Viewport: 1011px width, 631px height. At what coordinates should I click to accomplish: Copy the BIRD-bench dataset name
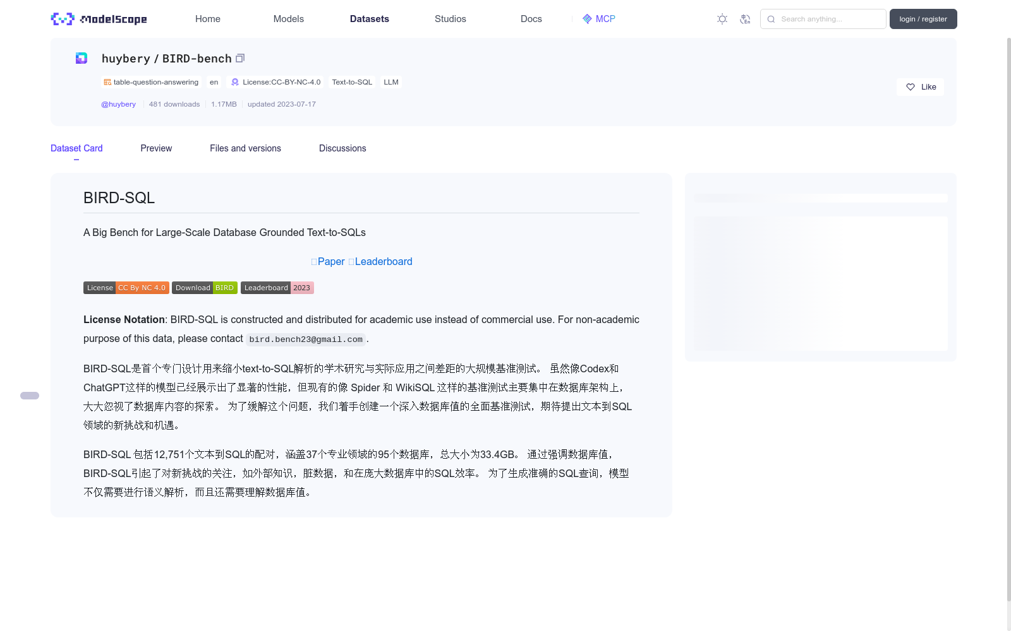240,58
